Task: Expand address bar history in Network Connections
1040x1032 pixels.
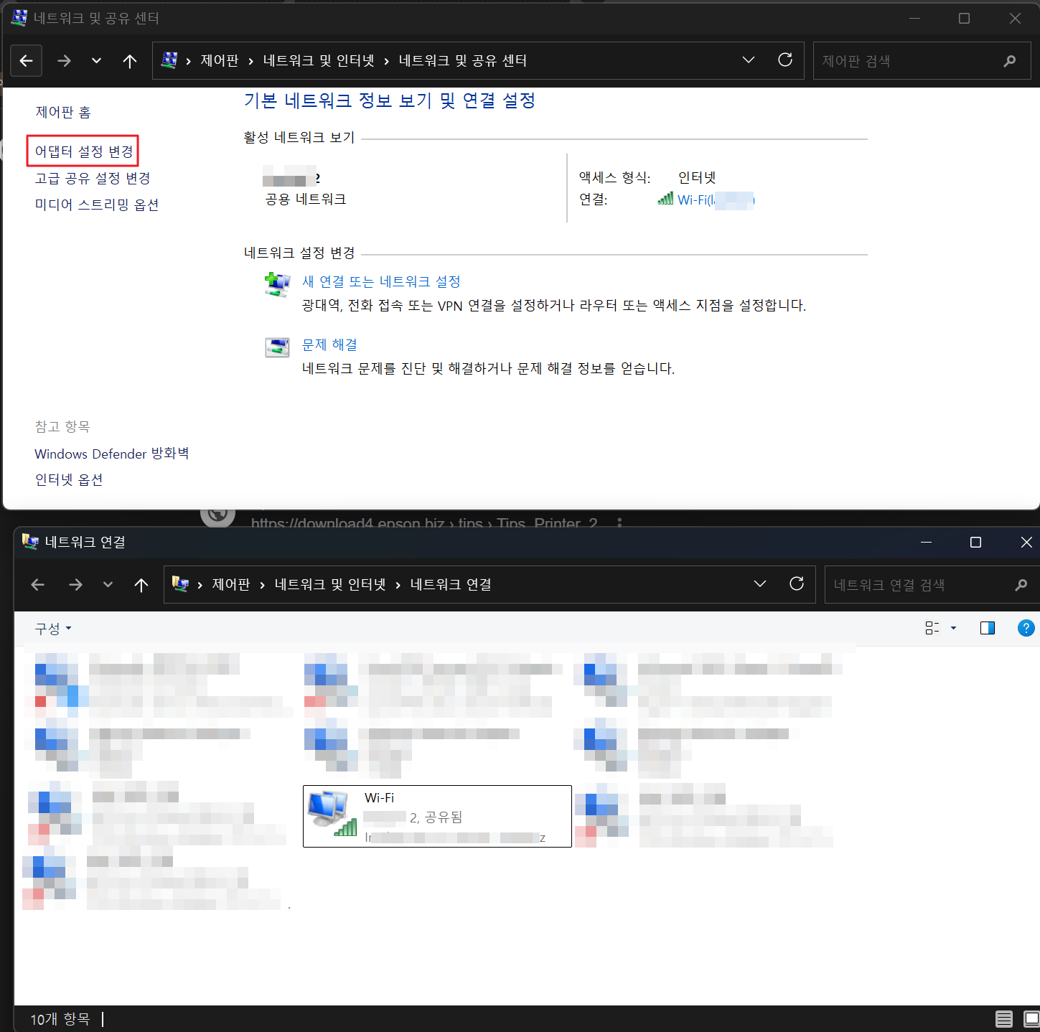Action: 760,584
